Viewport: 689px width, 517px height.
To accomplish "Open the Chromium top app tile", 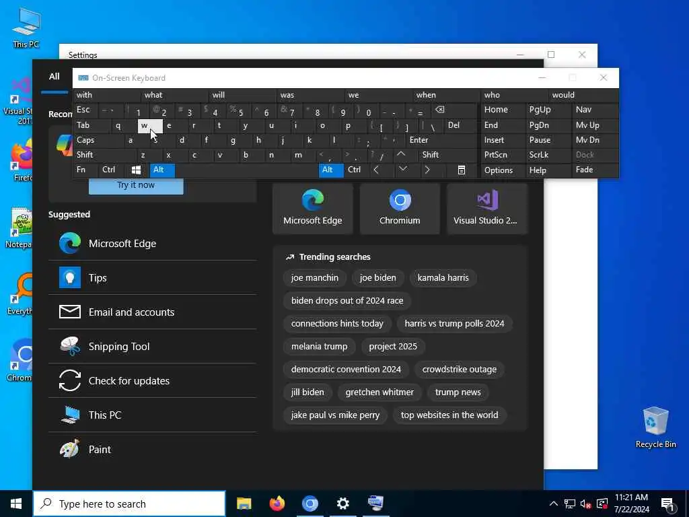I will [400, 209].
